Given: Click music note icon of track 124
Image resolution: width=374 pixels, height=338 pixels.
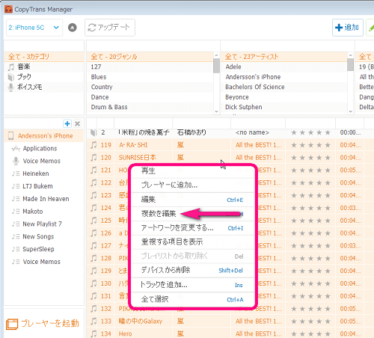Looking at the screenshot, I should pyautogui.click(x=93, y=208).
